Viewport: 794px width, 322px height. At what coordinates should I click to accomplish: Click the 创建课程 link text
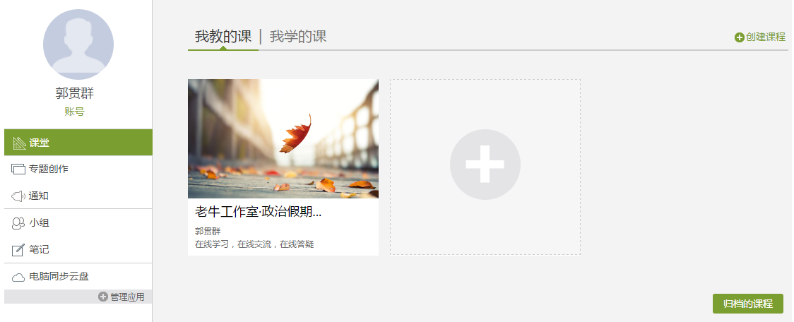click(766, 37)
